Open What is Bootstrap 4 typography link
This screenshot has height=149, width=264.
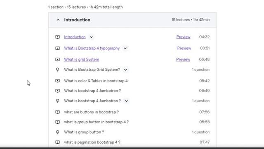pos(92,48)
